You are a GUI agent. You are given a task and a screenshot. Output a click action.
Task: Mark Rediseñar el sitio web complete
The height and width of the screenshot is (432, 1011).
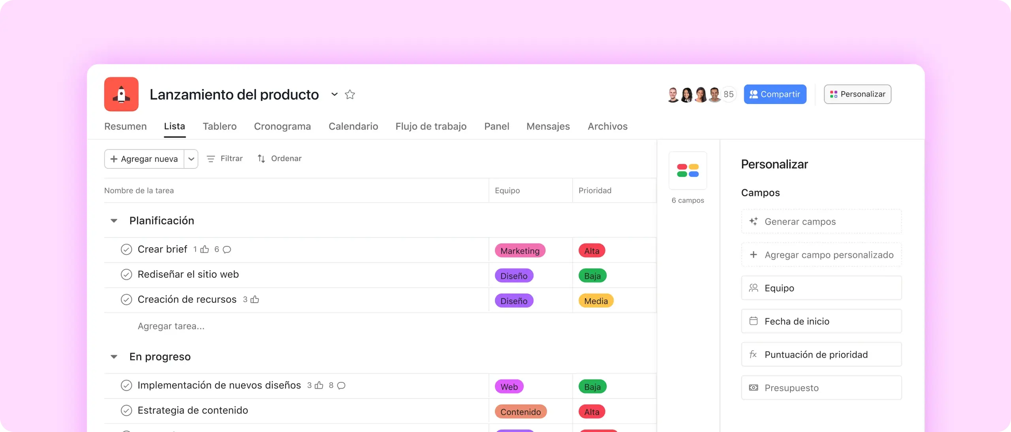click(x=126, y=275)
